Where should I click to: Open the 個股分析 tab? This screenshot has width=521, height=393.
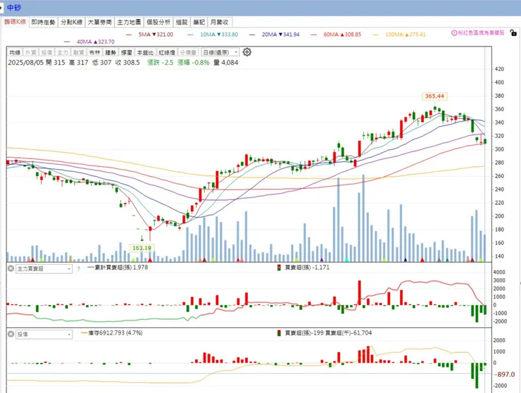[x=158, y=23]
